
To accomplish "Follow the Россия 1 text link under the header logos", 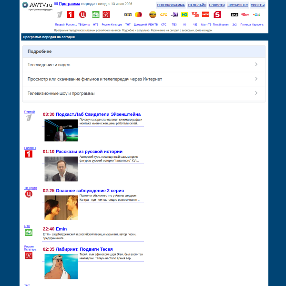I will tap(71, 25).
